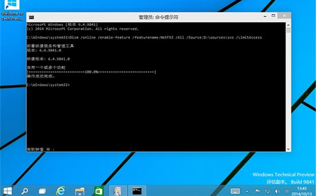The width and height of the screenshot is (317, 196).
Task: Click the title bar text 管理员: 命令提示符
Action: (158, 17)
